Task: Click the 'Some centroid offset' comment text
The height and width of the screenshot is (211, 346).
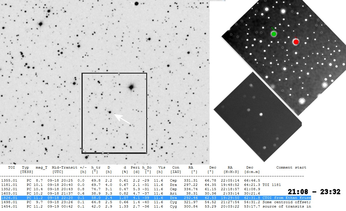Action: pos(286,202)
